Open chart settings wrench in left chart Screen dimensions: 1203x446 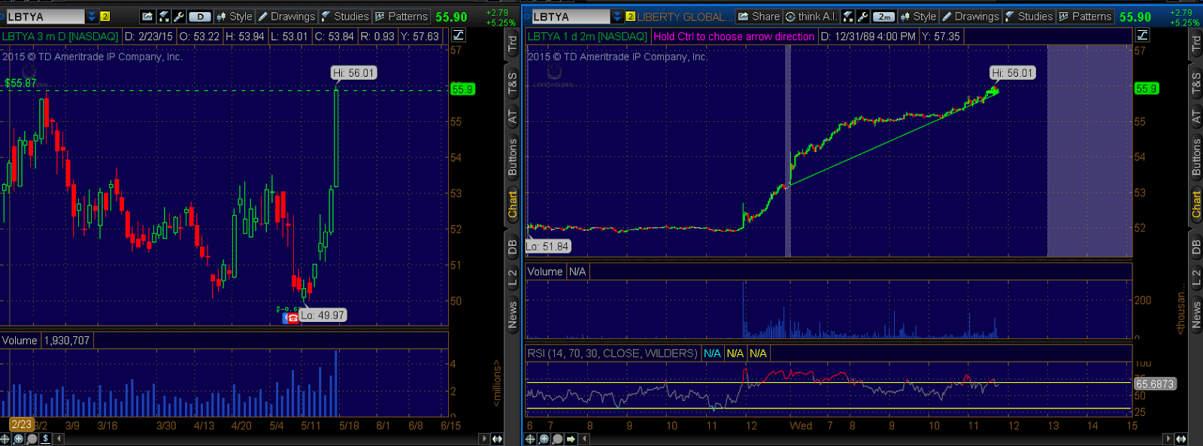point(179,17)
